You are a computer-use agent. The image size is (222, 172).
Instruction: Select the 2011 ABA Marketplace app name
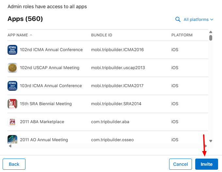click(x=42, y=122)
